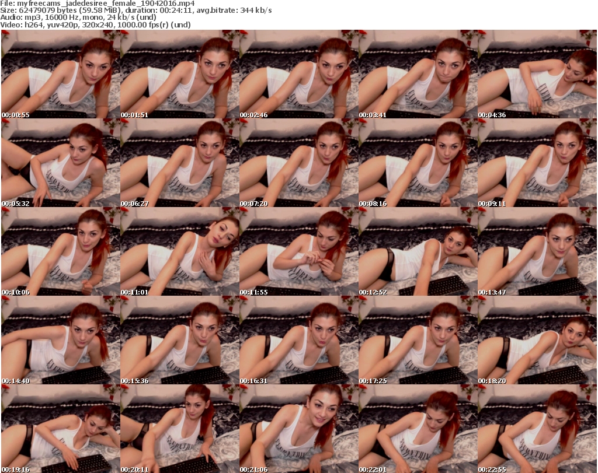This screenshot has width=598, height=473.
Task: Click the frame labeled 00:05:32
Action: click(61, 163)
